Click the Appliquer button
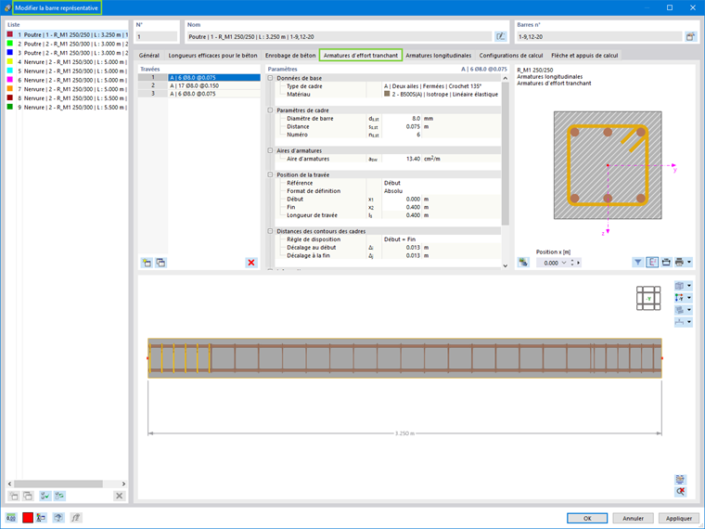705x529 pixels. pos(679,518)
